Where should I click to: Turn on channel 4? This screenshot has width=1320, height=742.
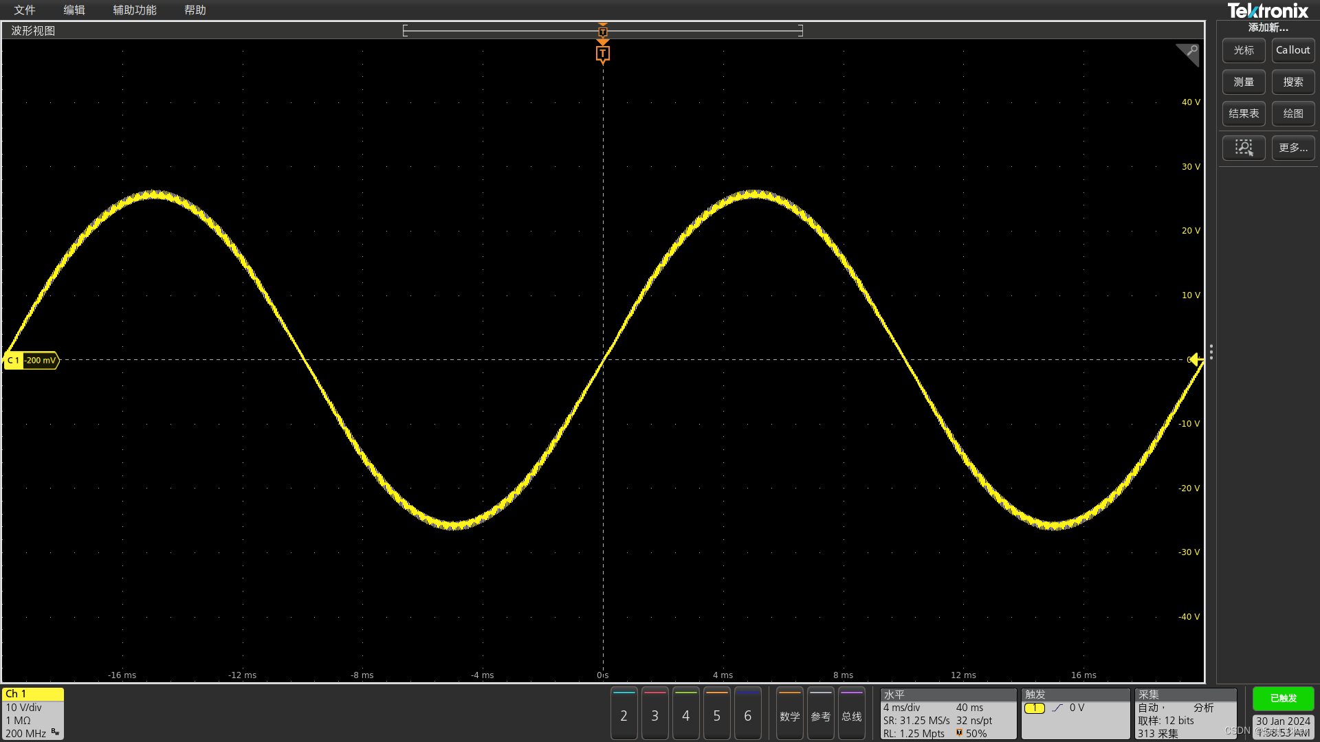click(x=685, y=715)
